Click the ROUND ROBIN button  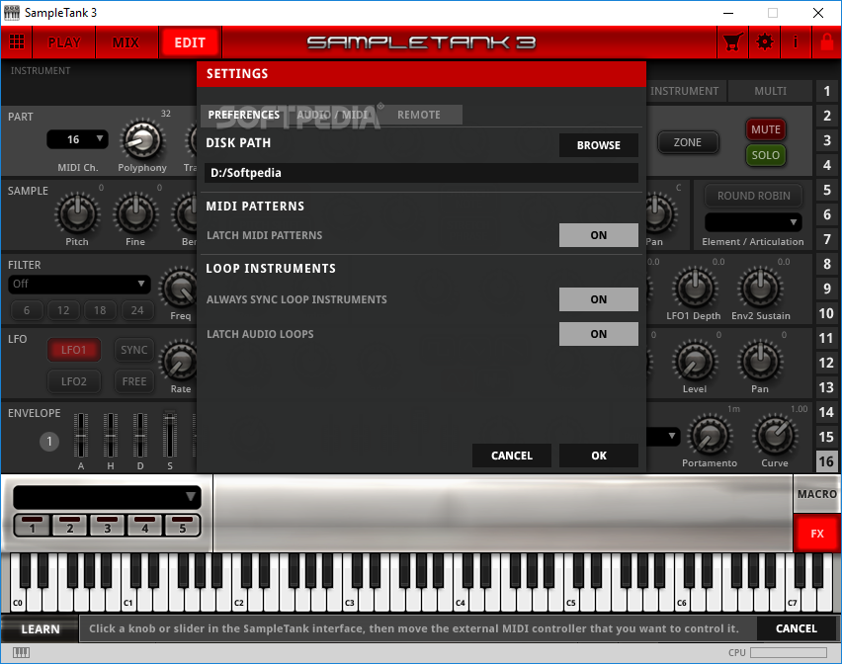coord(753,196)
